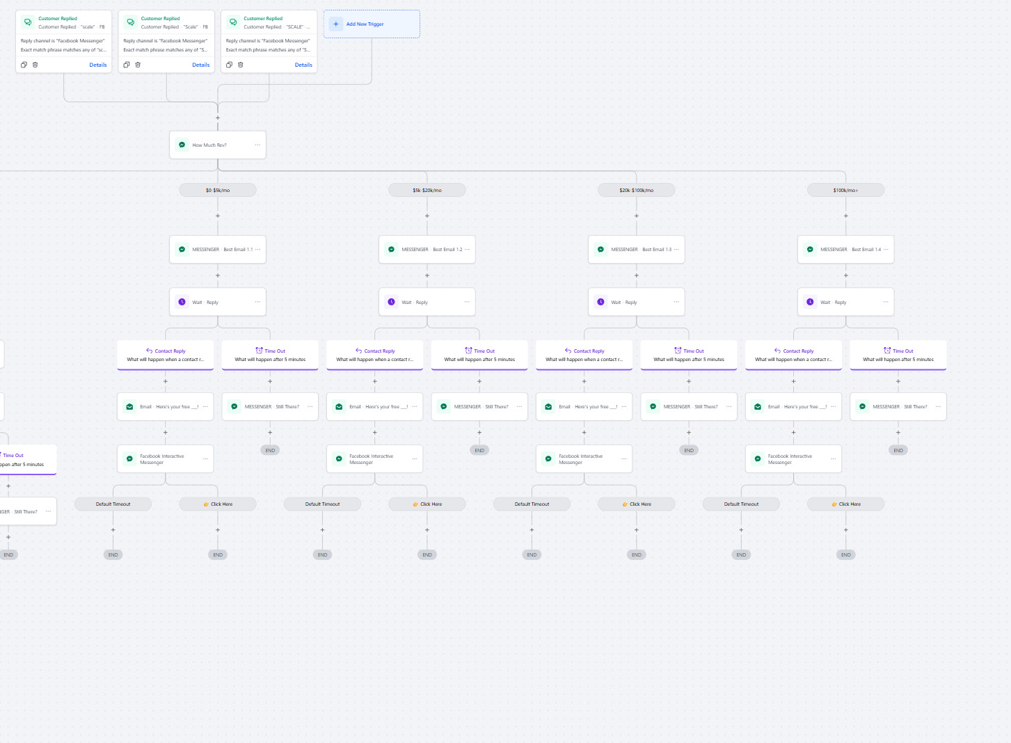Click the clock icon under Best Email 1.3
The width and height of the screenshot is (1011, 743).
[601, 302]
